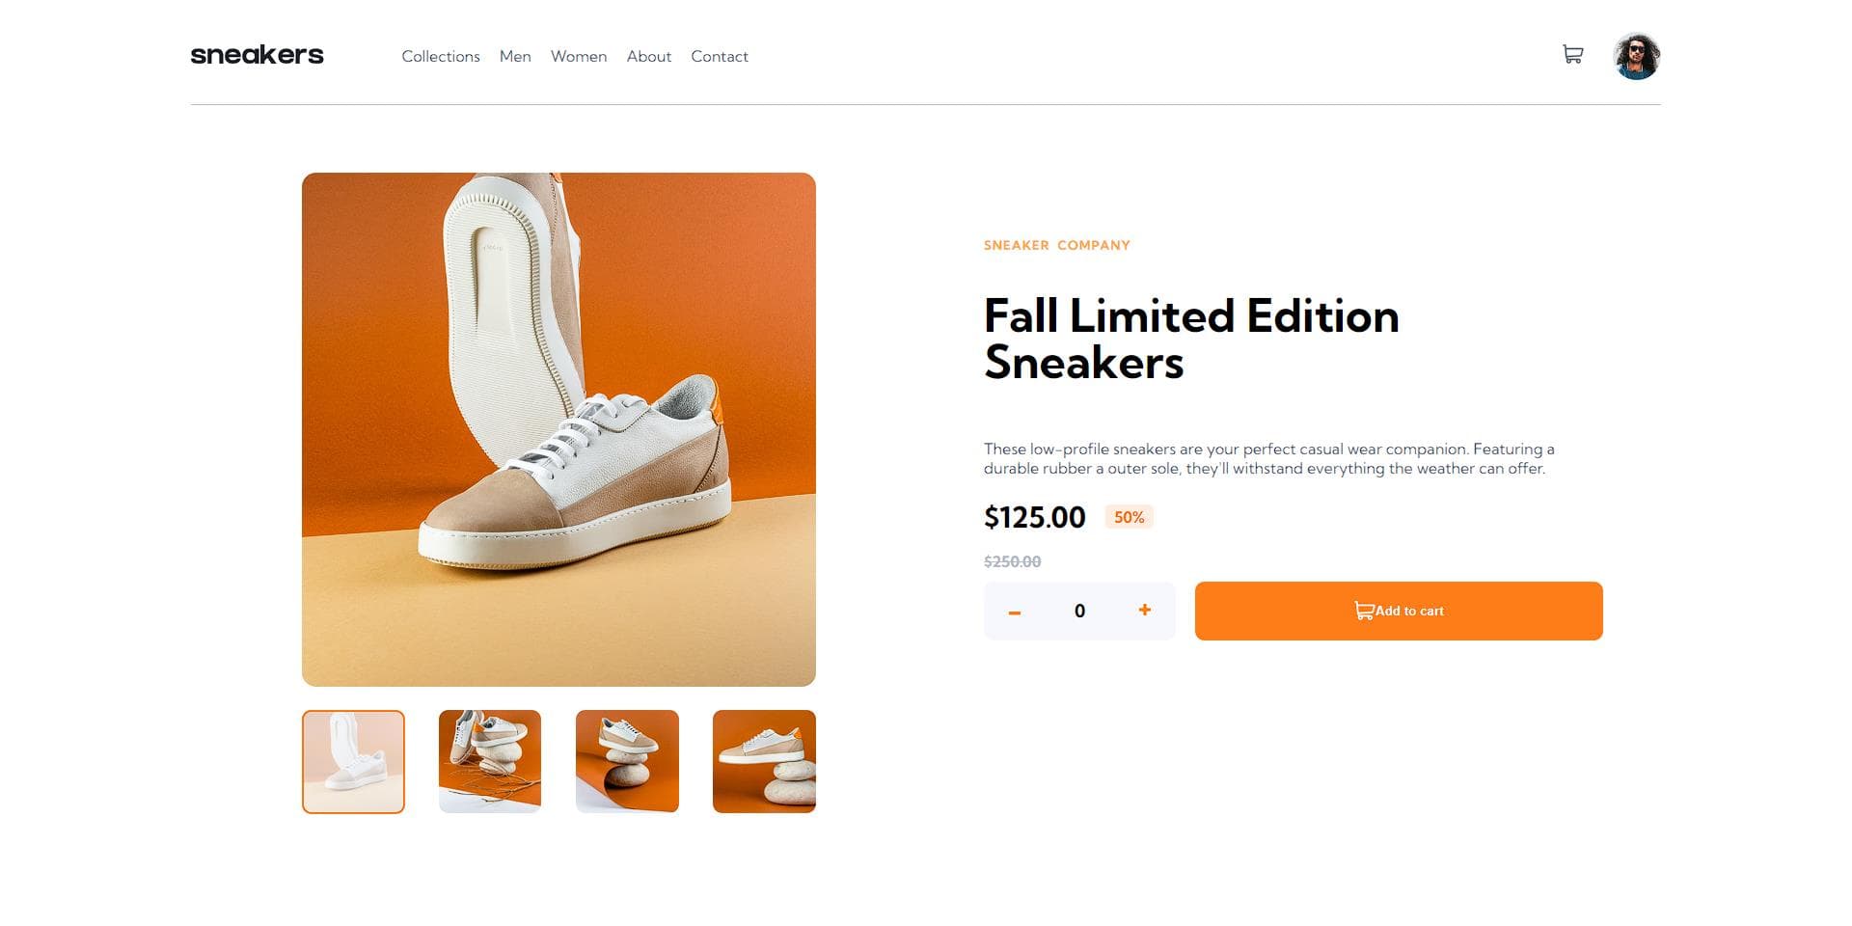Click the plus button to increase quantity
Screen dimensions: 1852x926
click(x=1144, y=611)
